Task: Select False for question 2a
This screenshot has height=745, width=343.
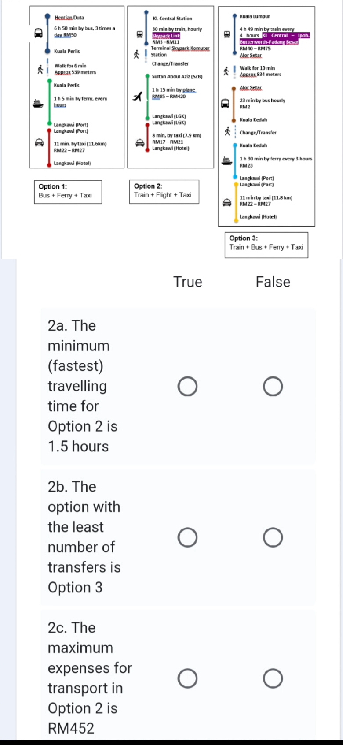Action: [x=273, y=387]
